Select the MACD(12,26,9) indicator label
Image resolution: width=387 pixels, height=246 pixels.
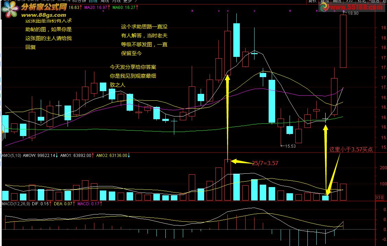tap(16, 204)
